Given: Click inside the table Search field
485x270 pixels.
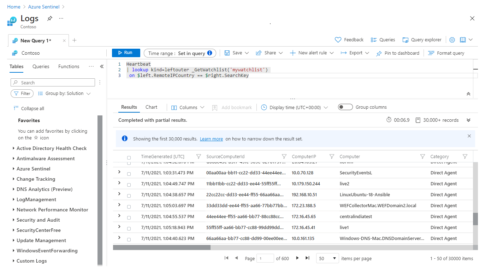Looking at the screenshot, I should [52, 82].
